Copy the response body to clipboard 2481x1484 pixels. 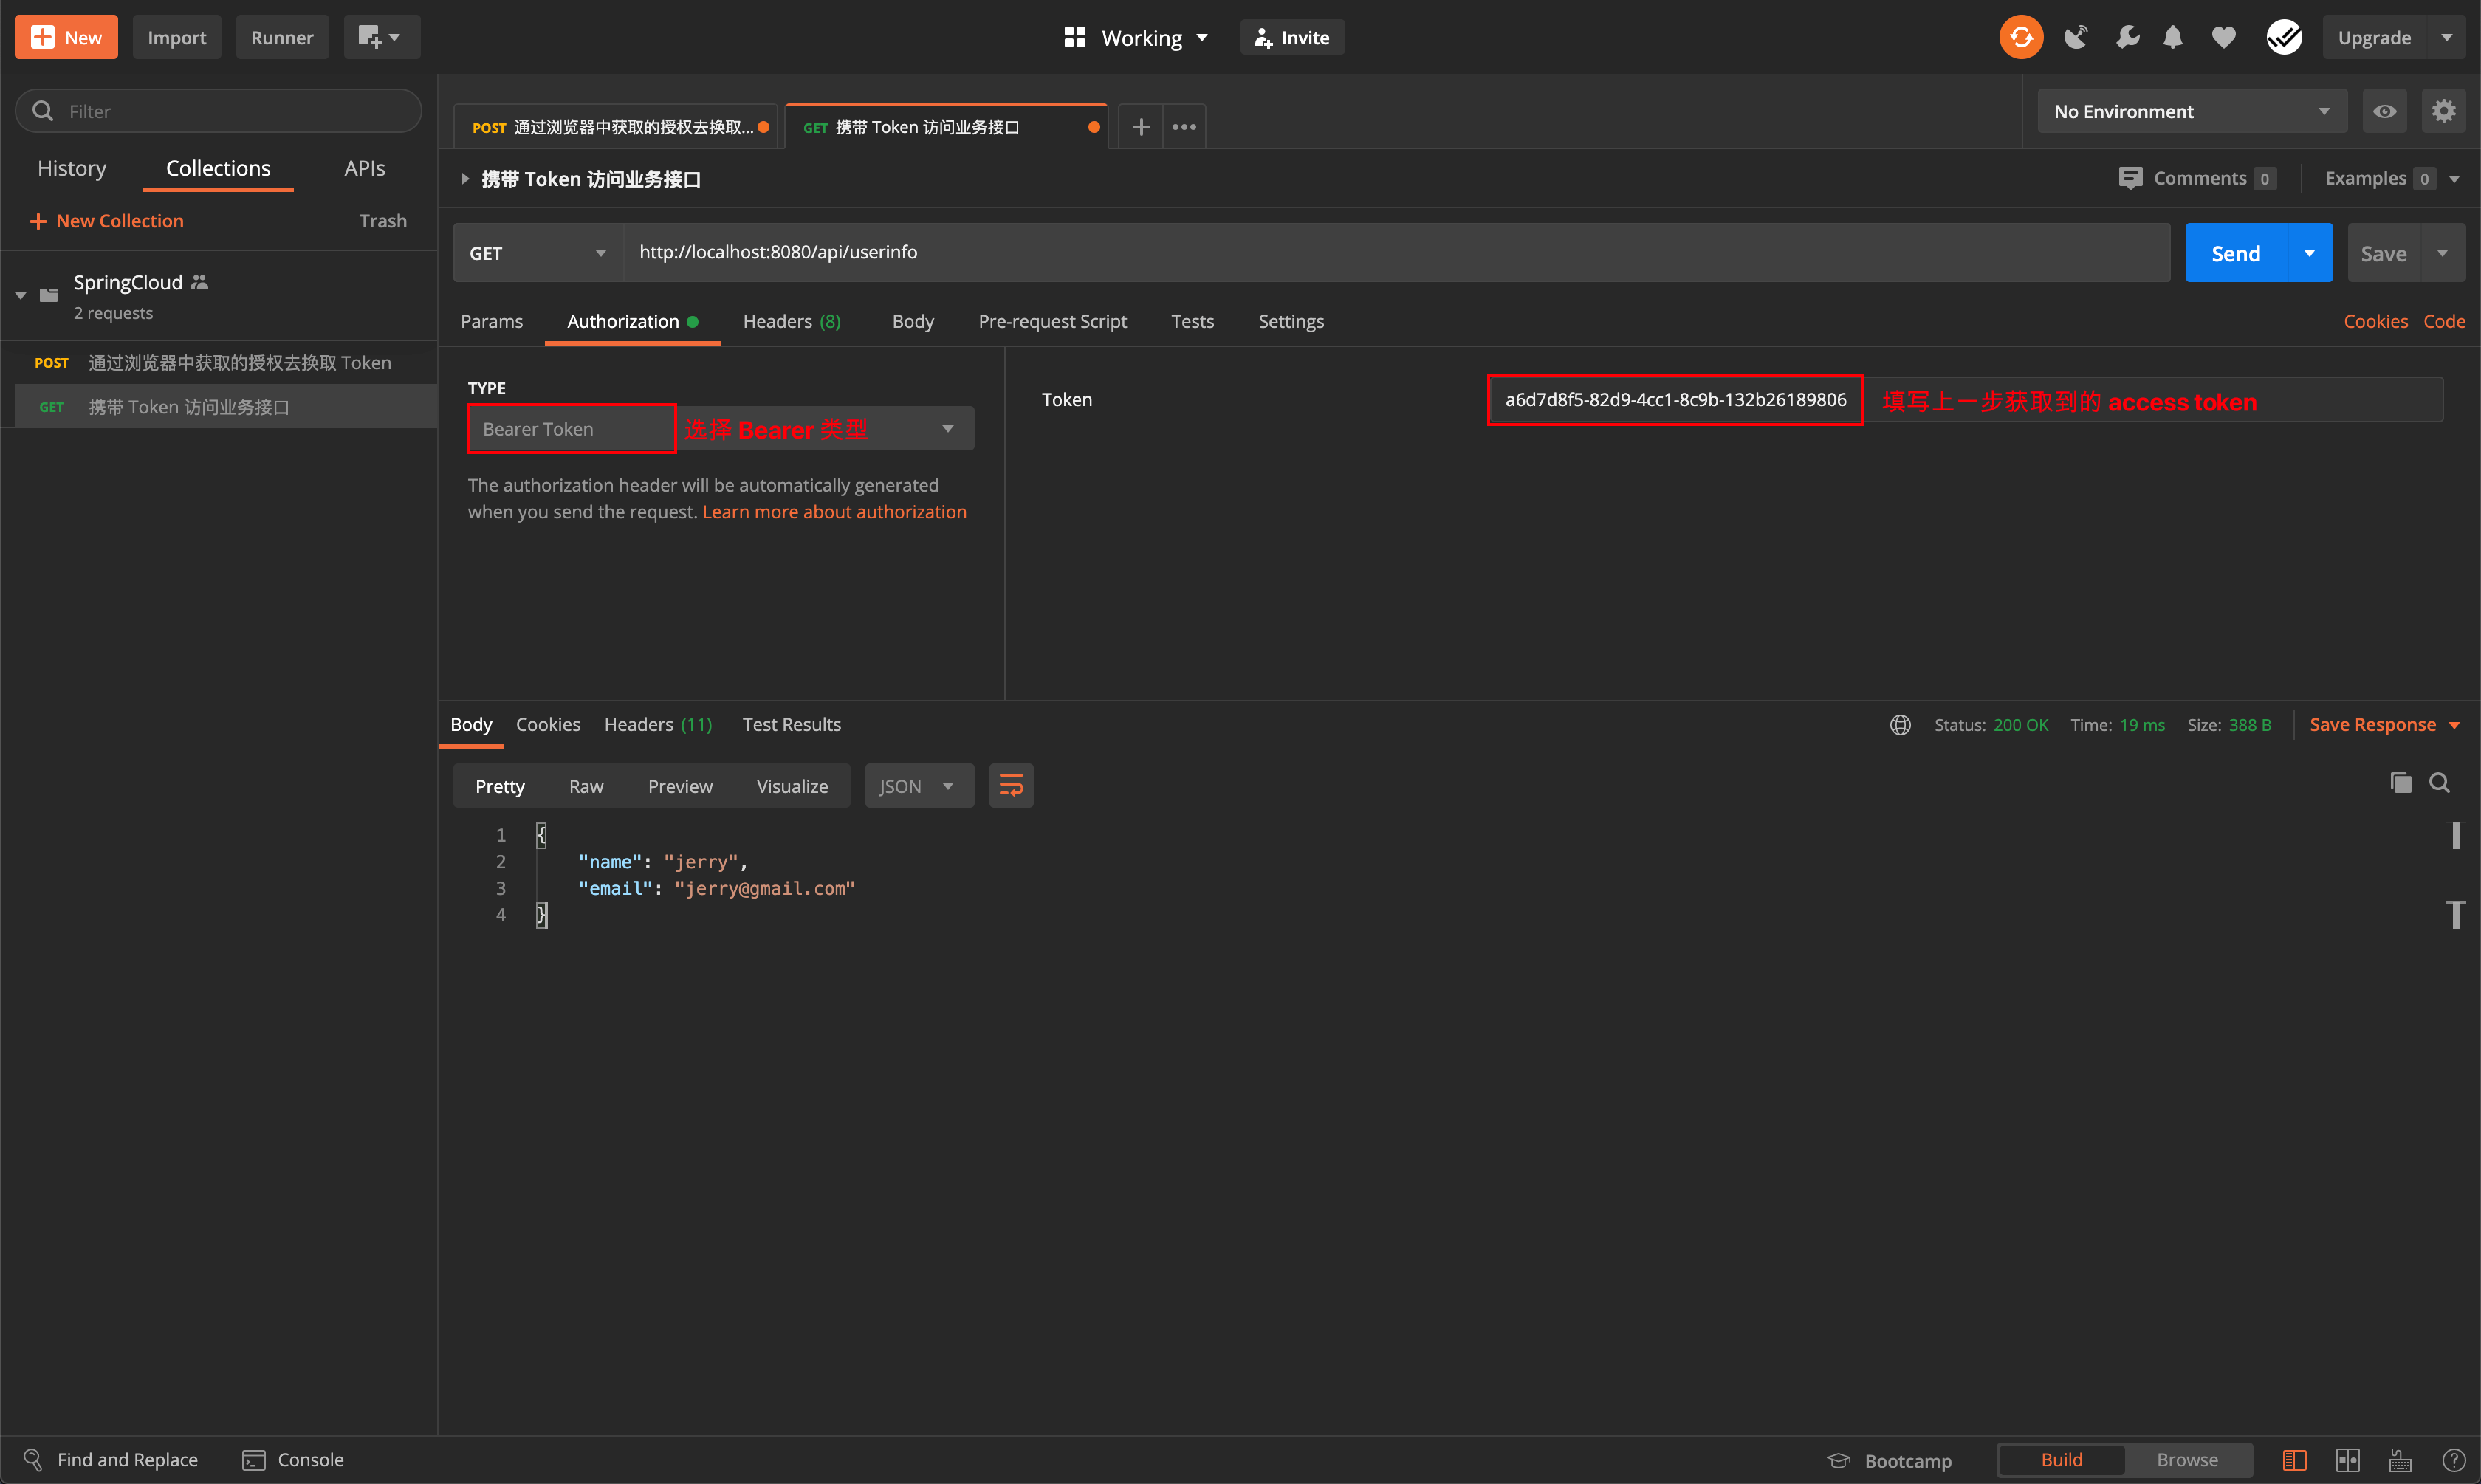[x=2401, y=783]
